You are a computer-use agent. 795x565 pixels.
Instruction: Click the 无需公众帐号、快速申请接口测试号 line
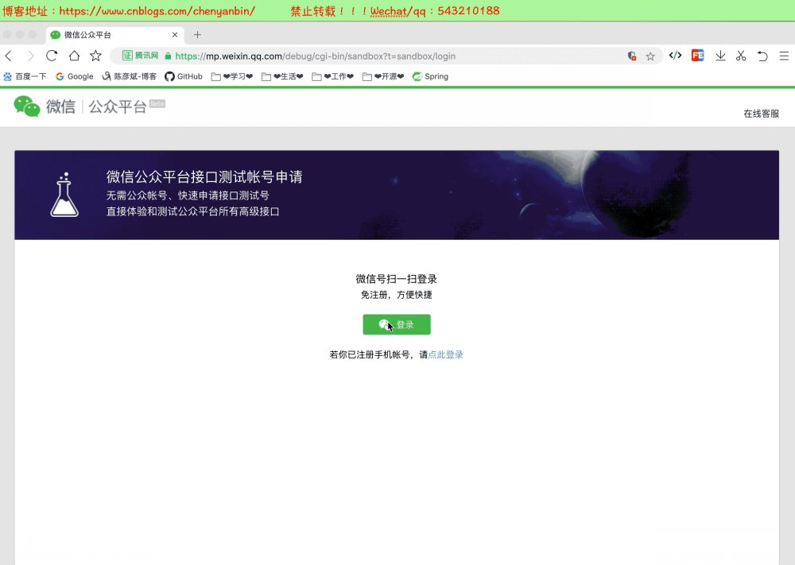(188, 195)
